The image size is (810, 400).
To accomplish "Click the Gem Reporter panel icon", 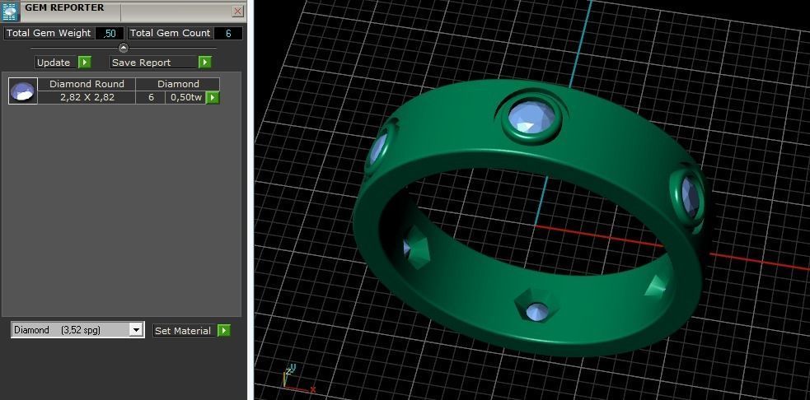I will [10, 12].
